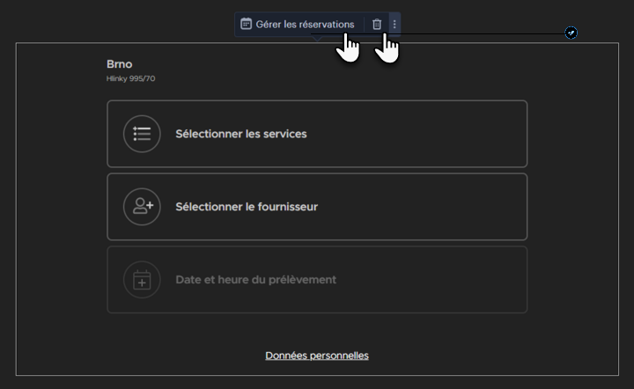Viewport: 634px width, 389px height.
Task: Click the add-person icon for fournisseur
Action: (142, 207)
